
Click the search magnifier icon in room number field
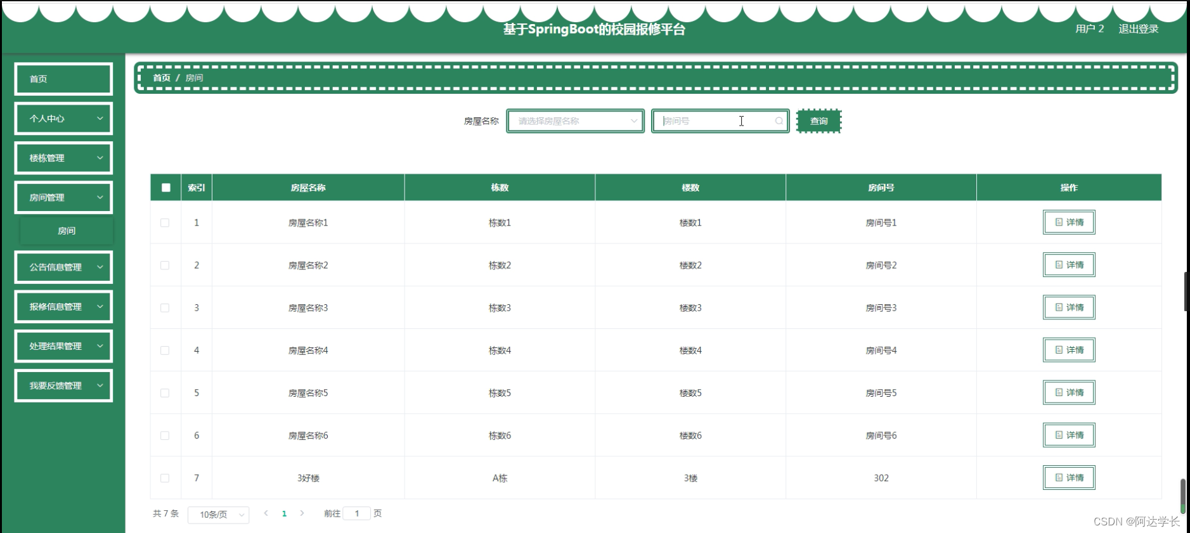pyautogui.click(x=779, y=121)
